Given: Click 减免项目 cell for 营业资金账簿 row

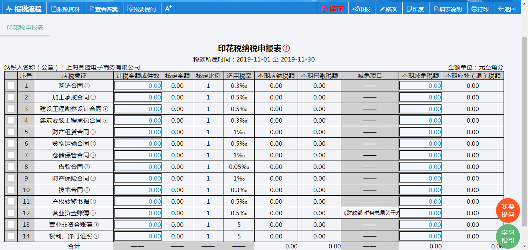Looking at the screenshot, I should coord(370,213).
